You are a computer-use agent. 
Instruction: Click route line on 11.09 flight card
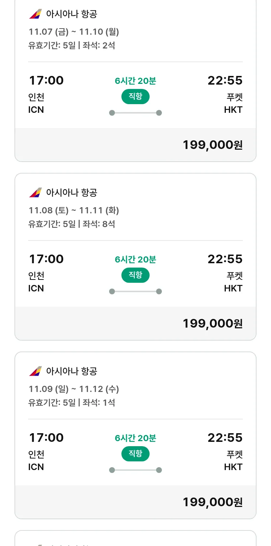click(x=135, y=470)
